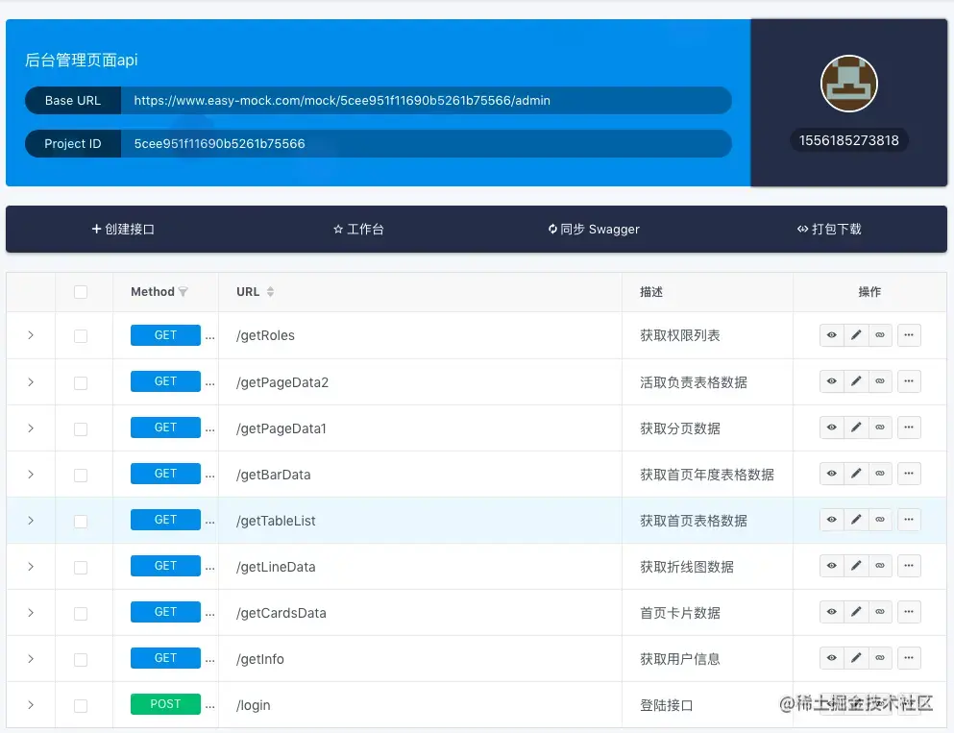Preview the /getCardsData interface with eye icon
This screenshot has height=733, width=954.
pos(832,613)
